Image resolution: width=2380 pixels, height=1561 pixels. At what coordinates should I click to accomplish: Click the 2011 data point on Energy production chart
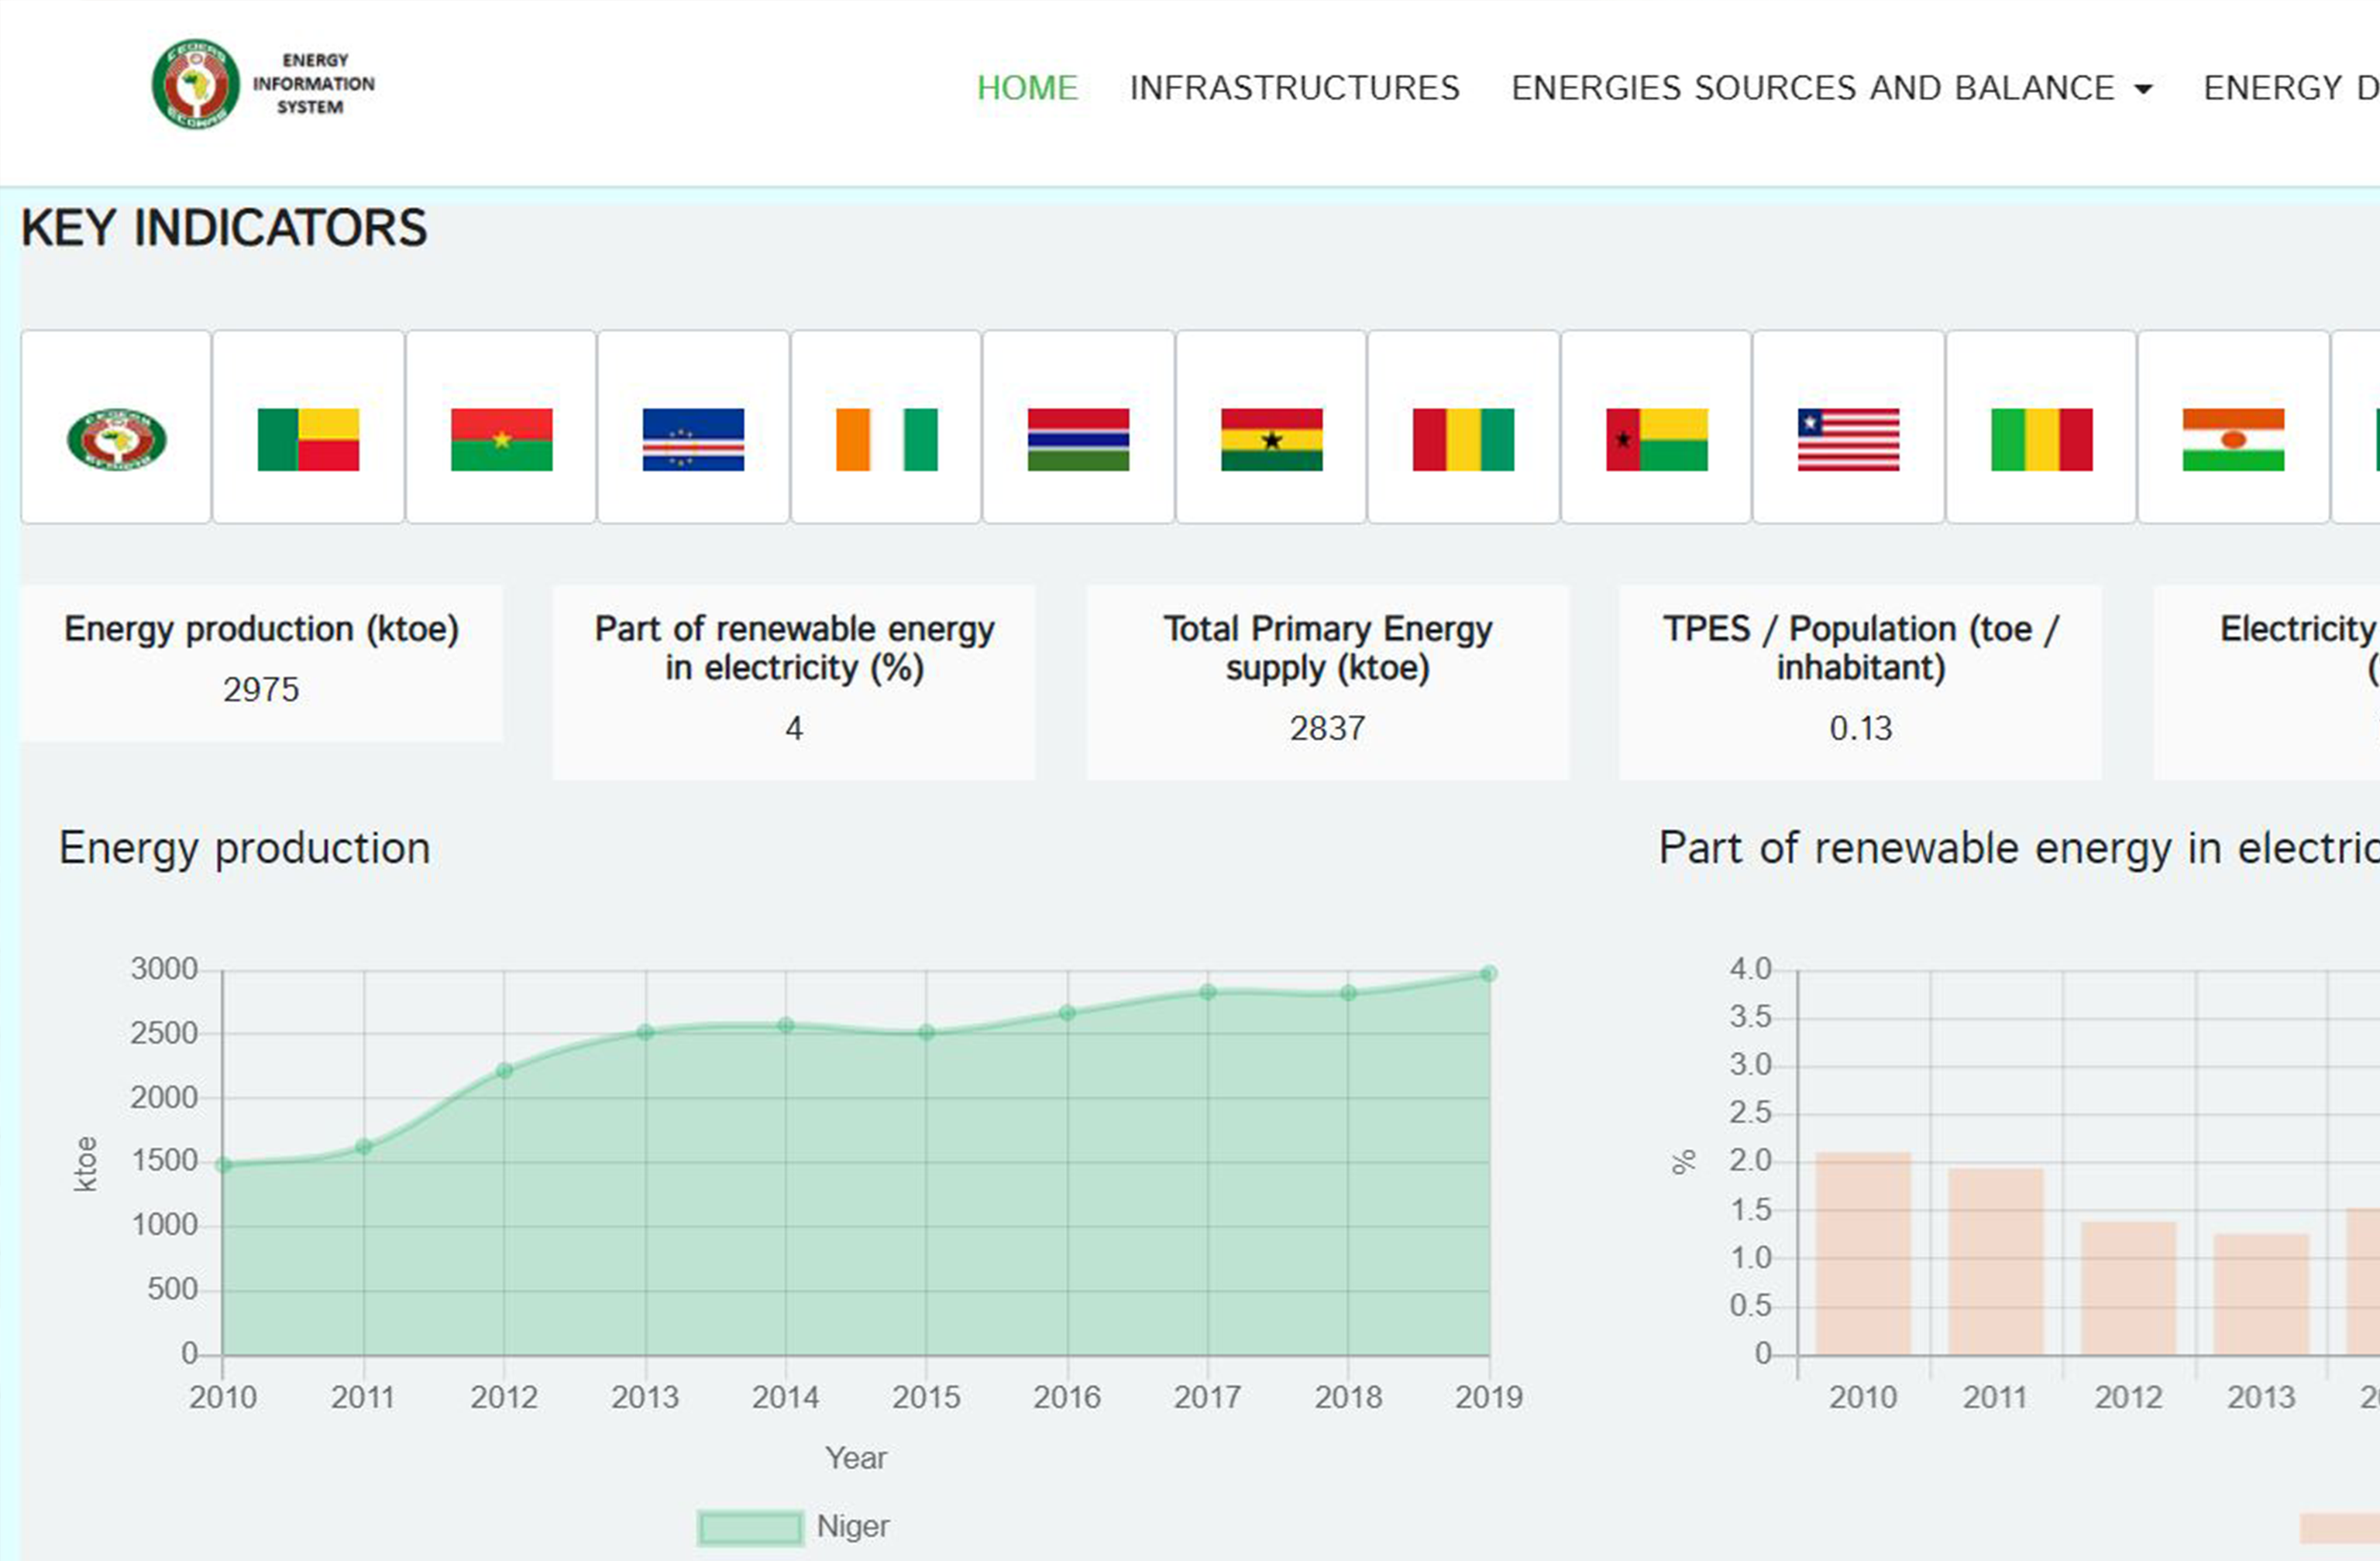[364, 1148]
